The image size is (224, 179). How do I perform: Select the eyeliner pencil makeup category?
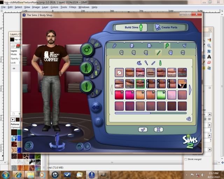153,63
